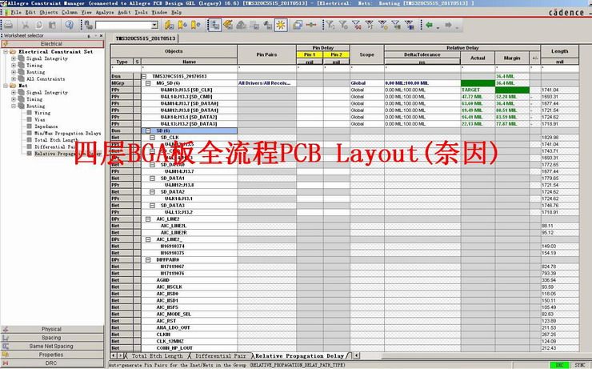Collapse the Electrical Constraint Set tree node
Viewport: 592px width, 369px height.
point(6,52)
